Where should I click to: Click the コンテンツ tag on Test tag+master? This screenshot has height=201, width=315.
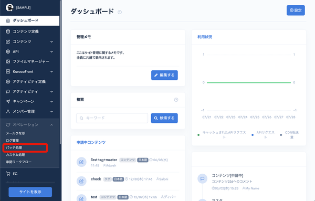pos(128,160)
